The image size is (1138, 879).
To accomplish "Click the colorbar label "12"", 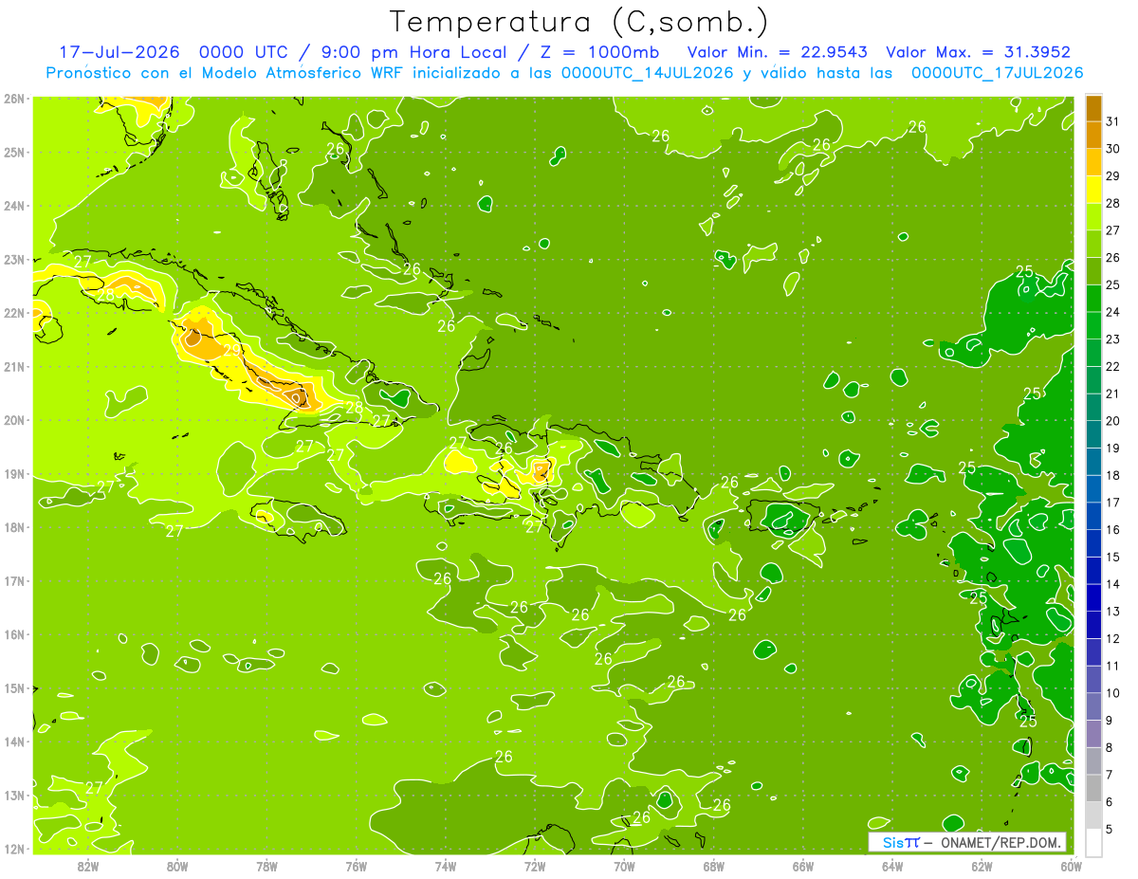I will [x=1112, y=639].
